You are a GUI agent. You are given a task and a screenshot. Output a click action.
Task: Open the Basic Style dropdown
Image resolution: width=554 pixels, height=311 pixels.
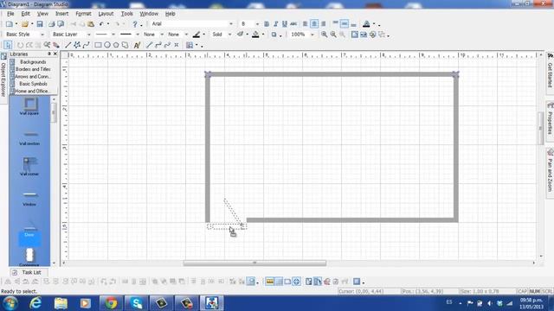(x=42, y=35)
